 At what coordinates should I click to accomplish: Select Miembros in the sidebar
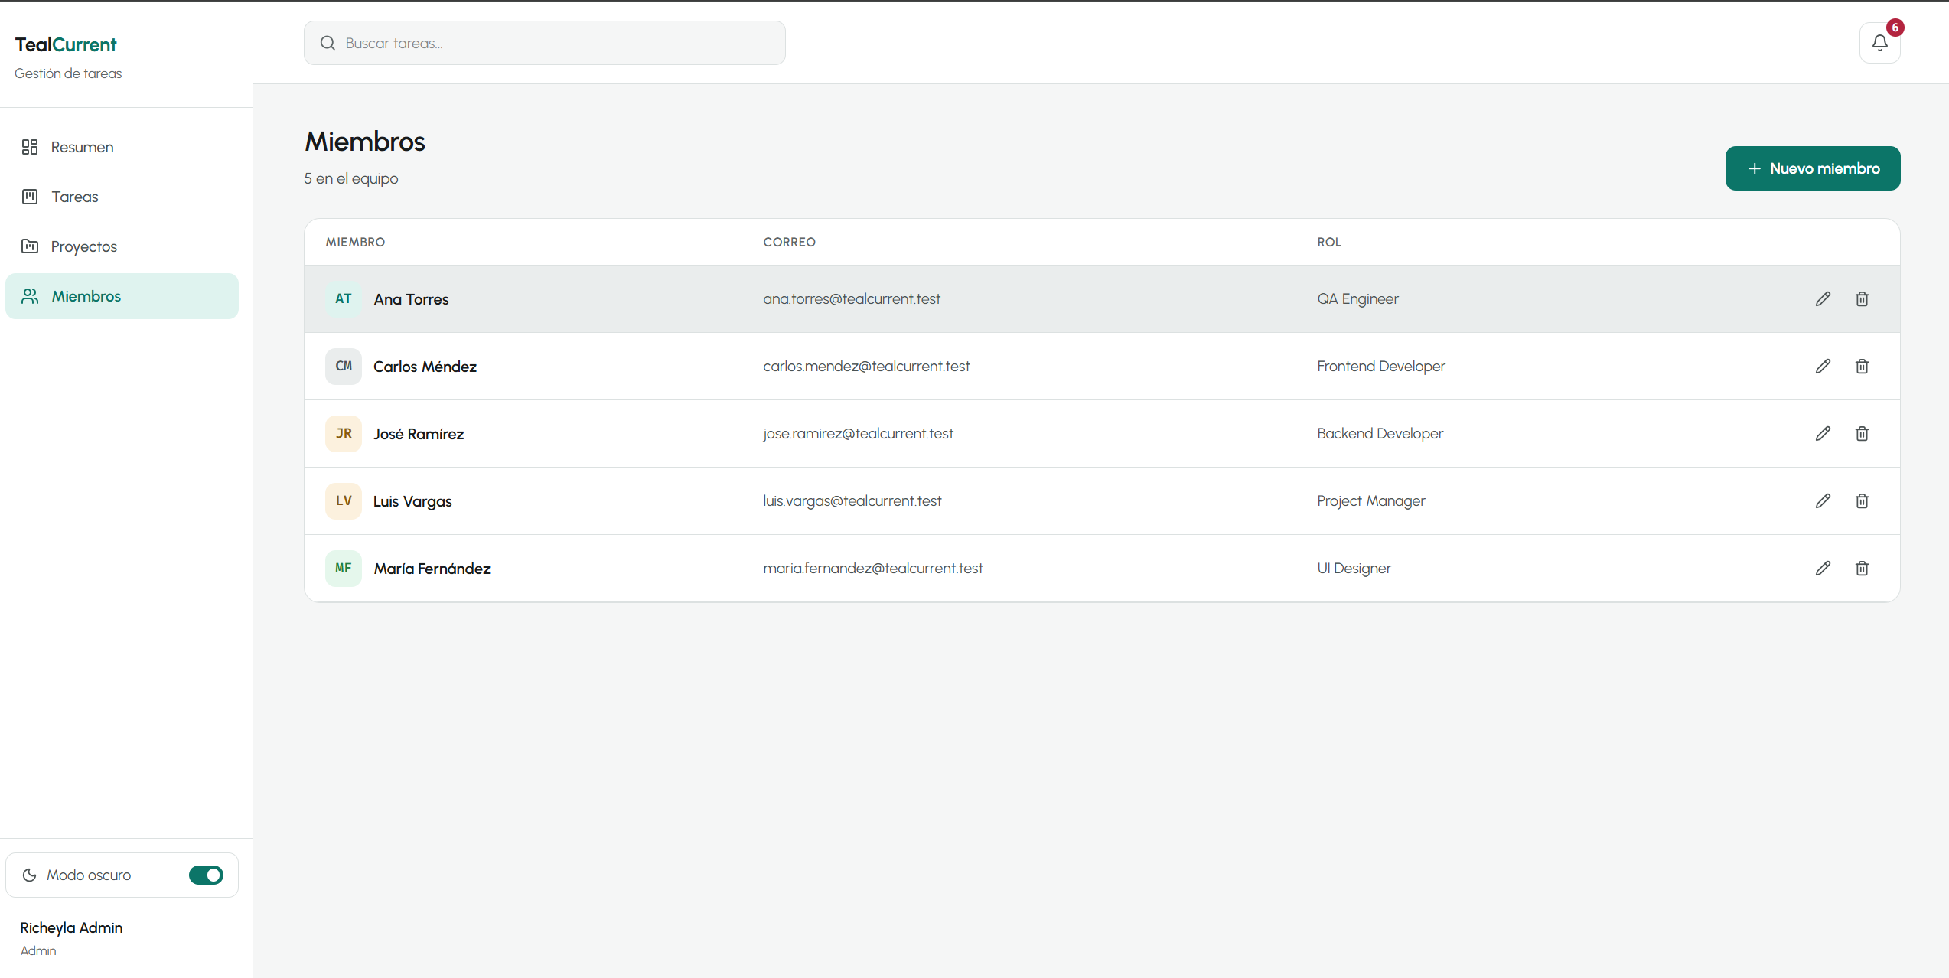point(122,296)
